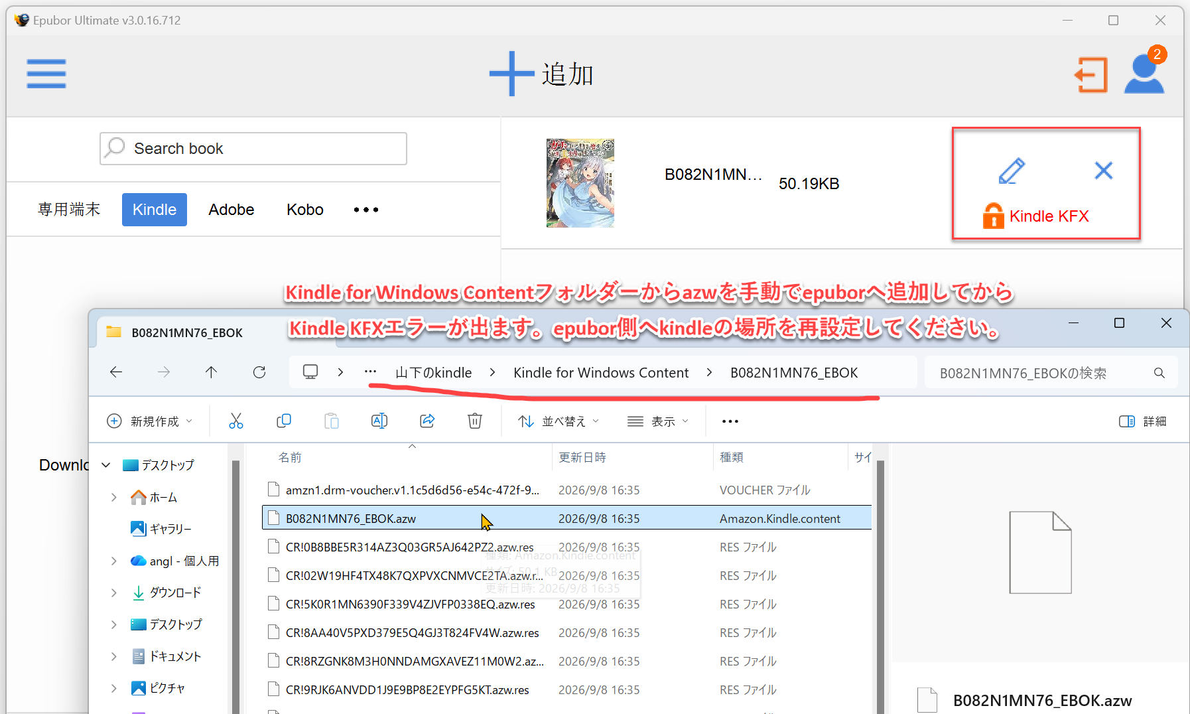Viewport: 1190px width, 714px height.
Task: Click the pencil edit icon for the book
Action: click(x=1012, y=171)
